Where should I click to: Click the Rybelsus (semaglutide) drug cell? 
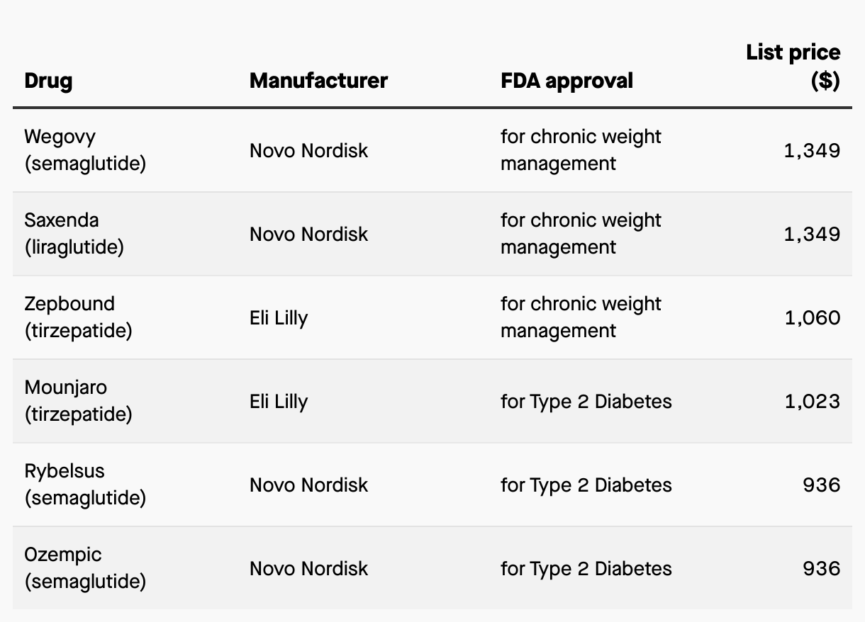point(85,485)
